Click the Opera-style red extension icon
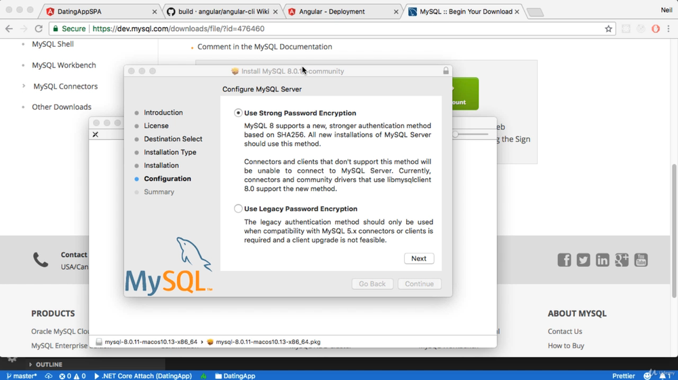This screenshot has height=380, width=678. coord(656,29)
